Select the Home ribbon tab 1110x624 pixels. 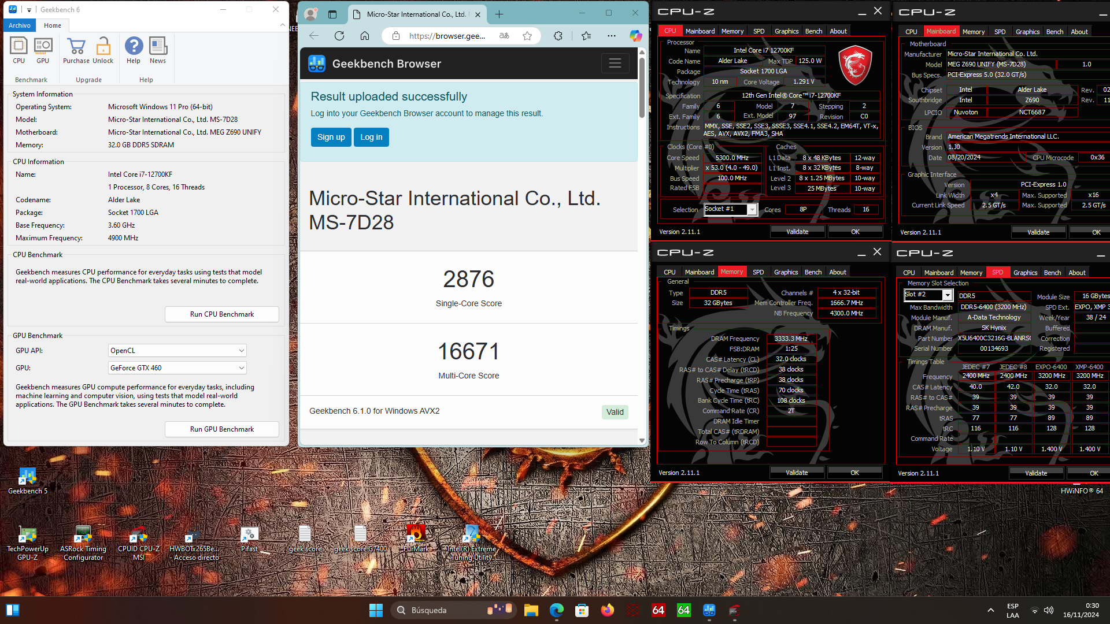point(53,25)
